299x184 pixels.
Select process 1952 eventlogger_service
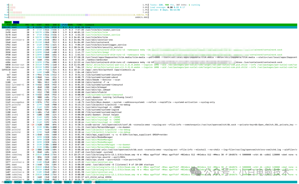click(x=149, y=45)
